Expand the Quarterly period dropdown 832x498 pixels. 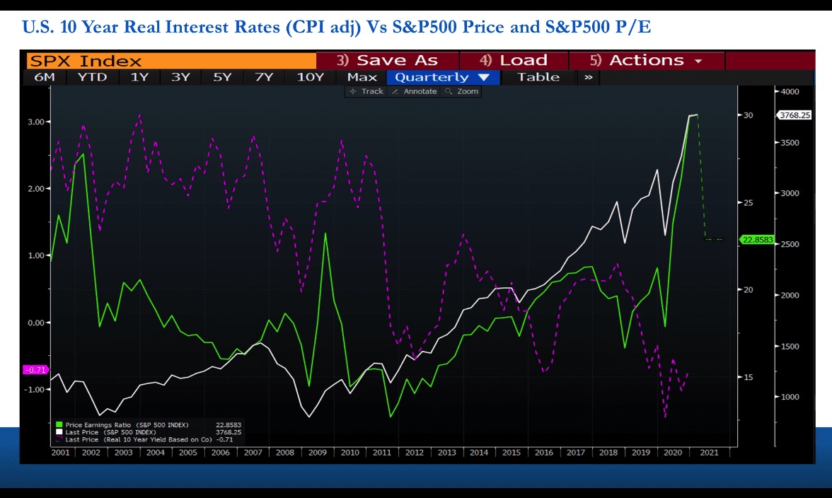point(443,77)
